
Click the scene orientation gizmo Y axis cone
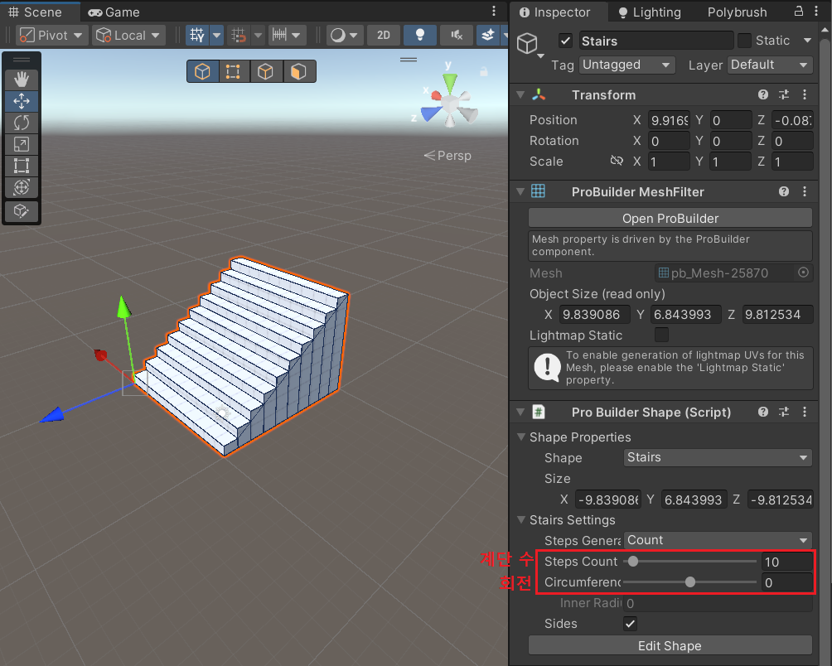(x=450, y=82)
